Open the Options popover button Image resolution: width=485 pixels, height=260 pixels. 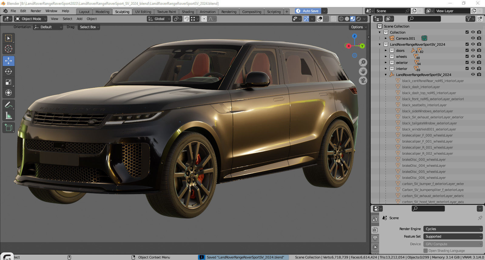pos(359,27)
